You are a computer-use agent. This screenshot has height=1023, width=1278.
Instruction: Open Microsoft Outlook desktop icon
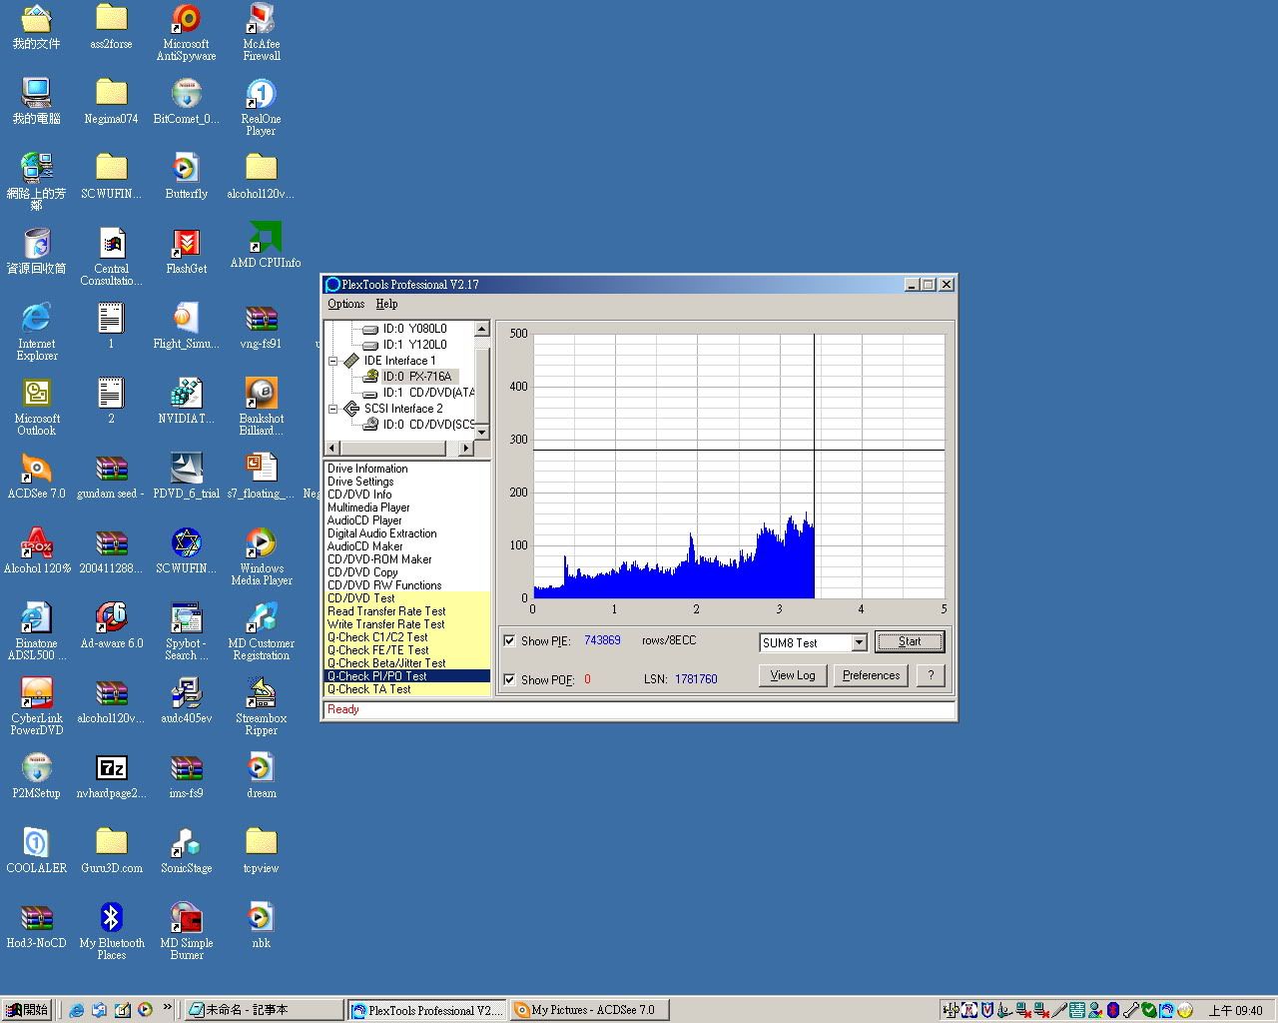pos(37,408)
